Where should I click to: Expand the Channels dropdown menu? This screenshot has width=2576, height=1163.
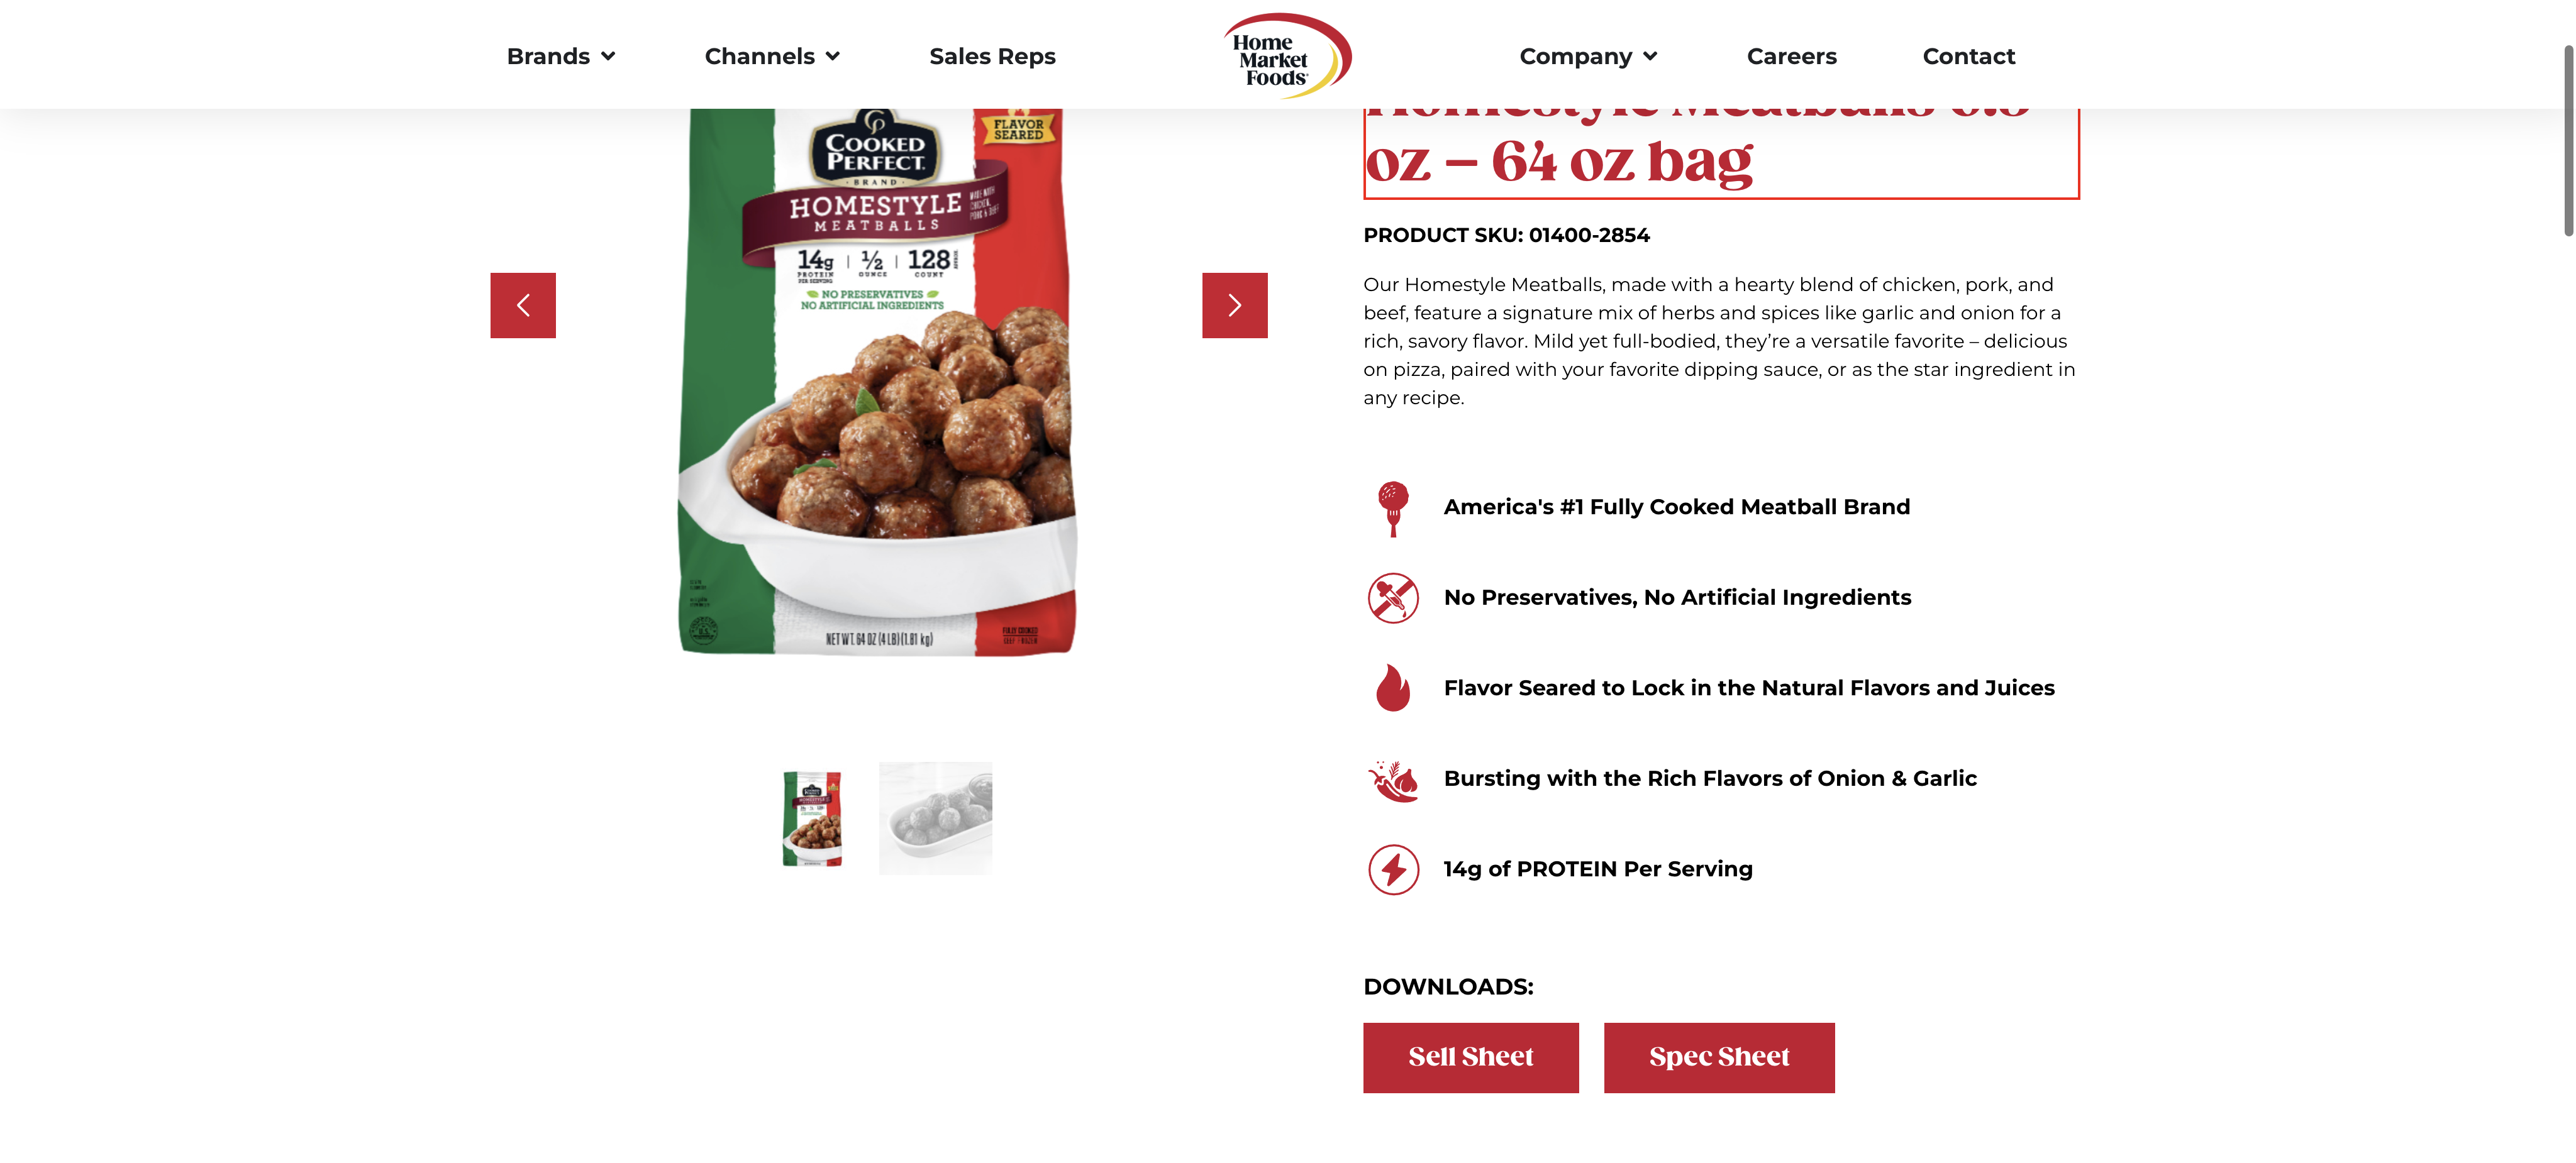tap(771, 56)
